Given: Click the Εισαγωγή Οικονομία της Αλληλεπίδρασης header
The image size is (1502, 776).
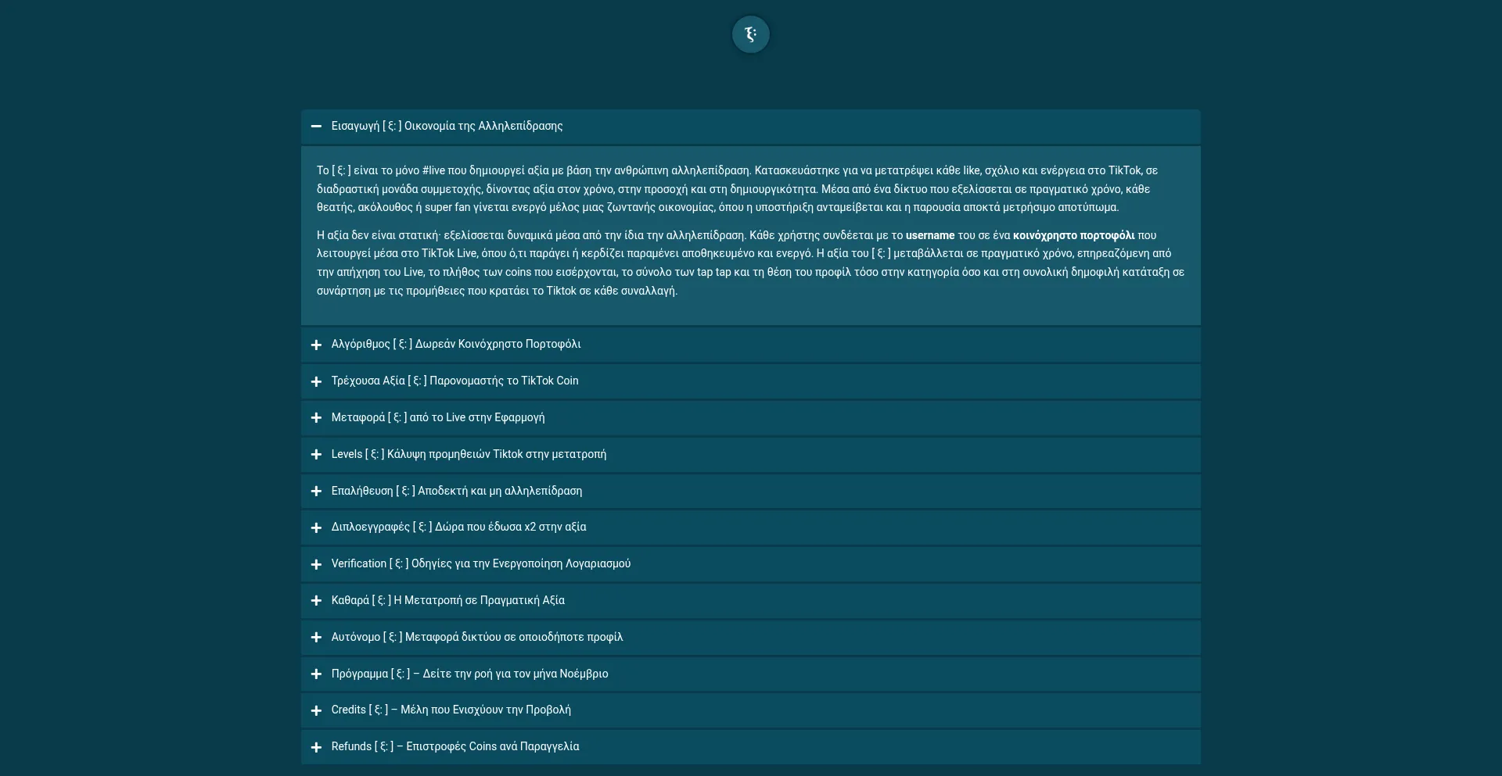Looking at the screenshot, I should 447,126.
